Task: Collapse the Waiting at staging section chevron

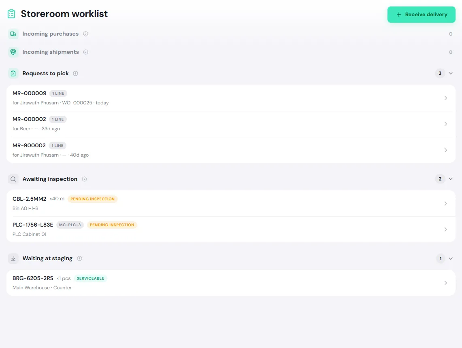Action: click(451, 259)
